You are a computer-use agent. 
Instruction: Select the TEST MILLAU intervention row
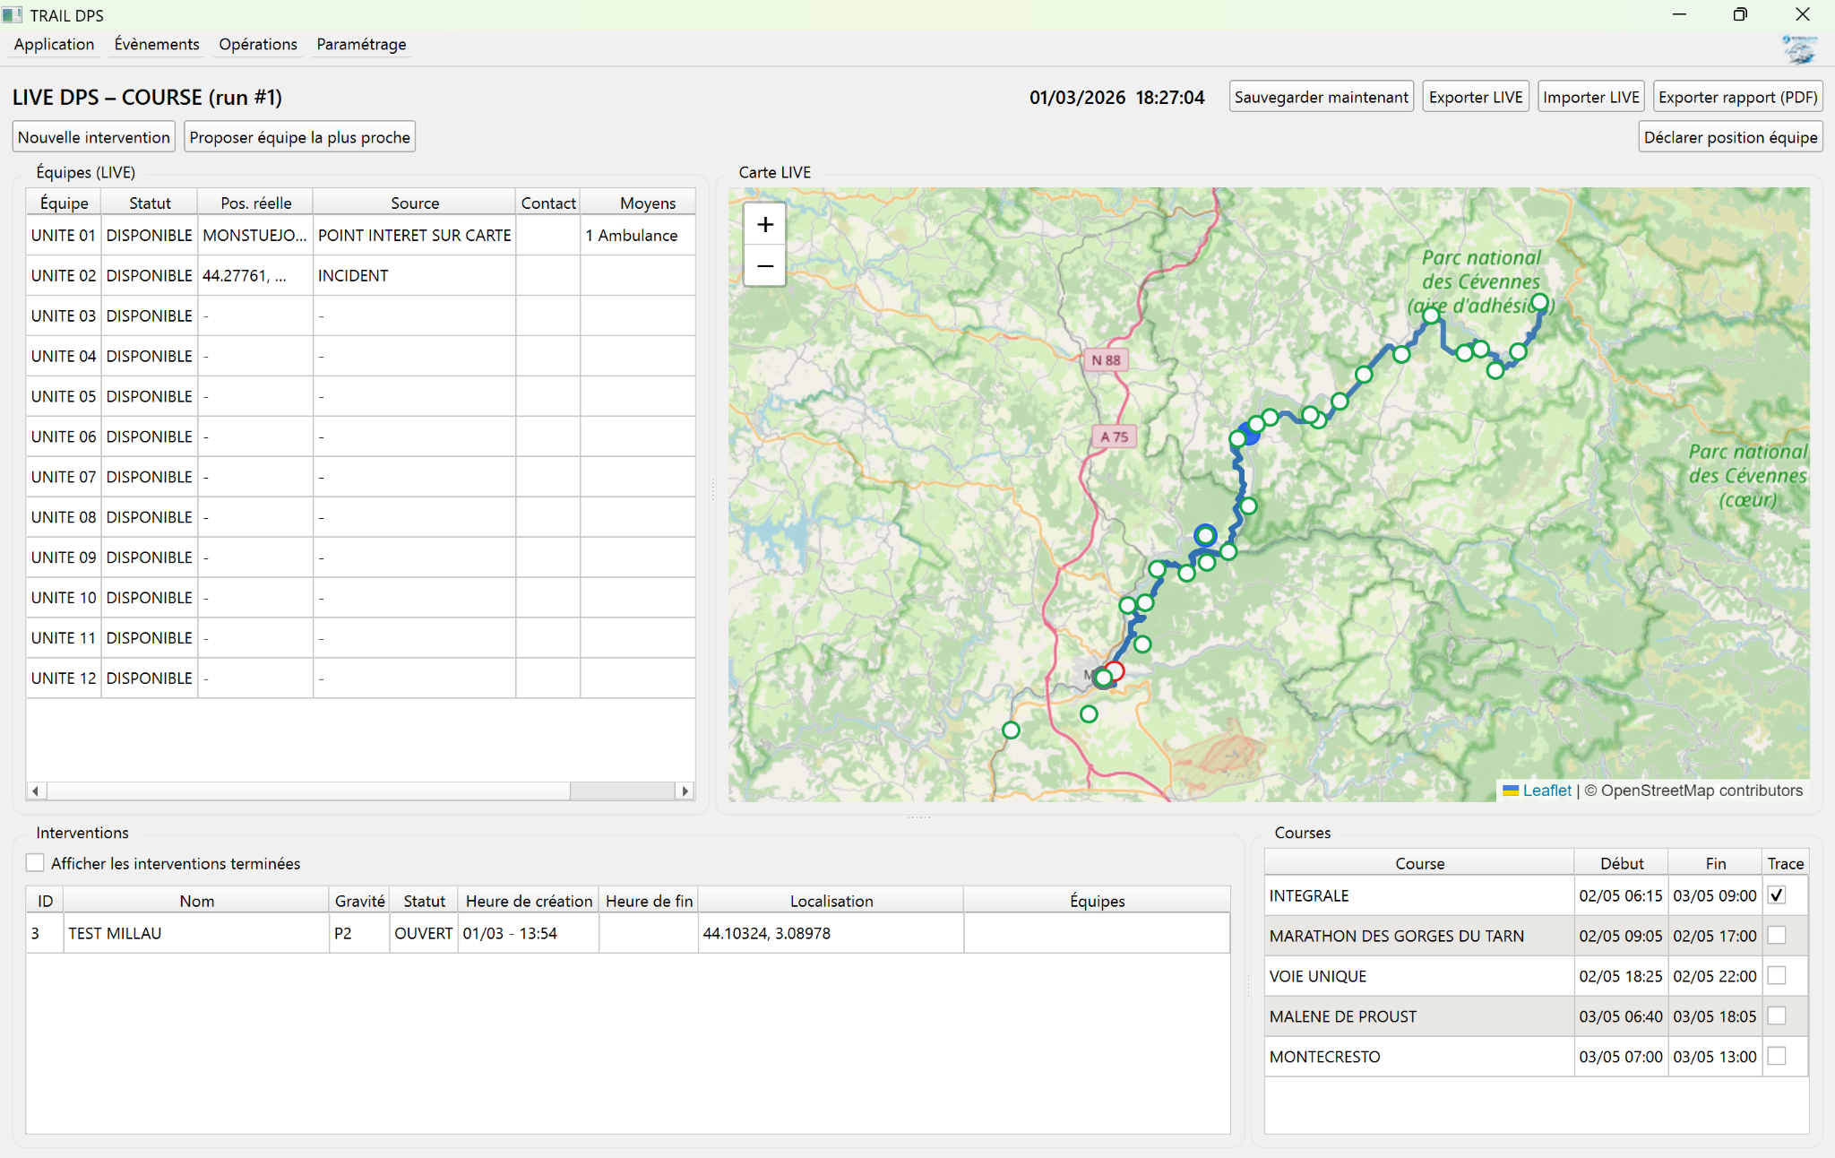point(197,933)
